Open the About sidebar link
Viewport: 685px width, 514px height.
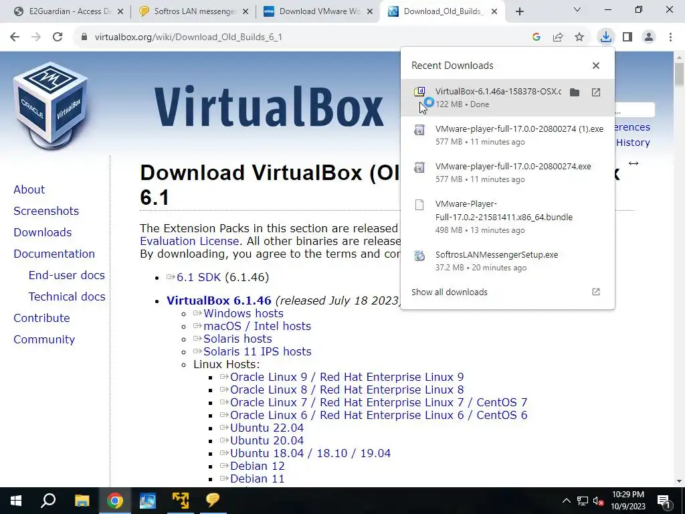(29, 189)
